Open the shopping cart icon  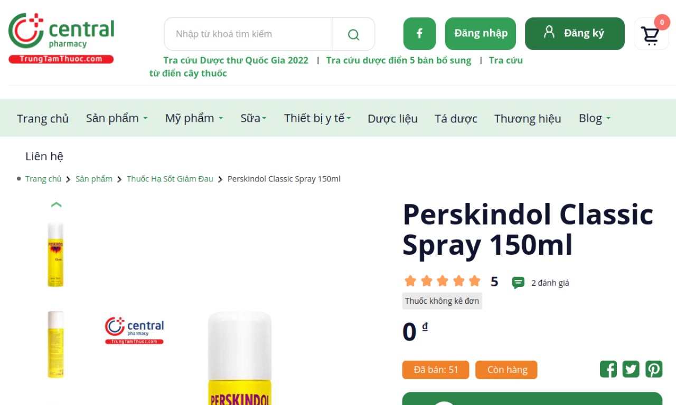650,35
